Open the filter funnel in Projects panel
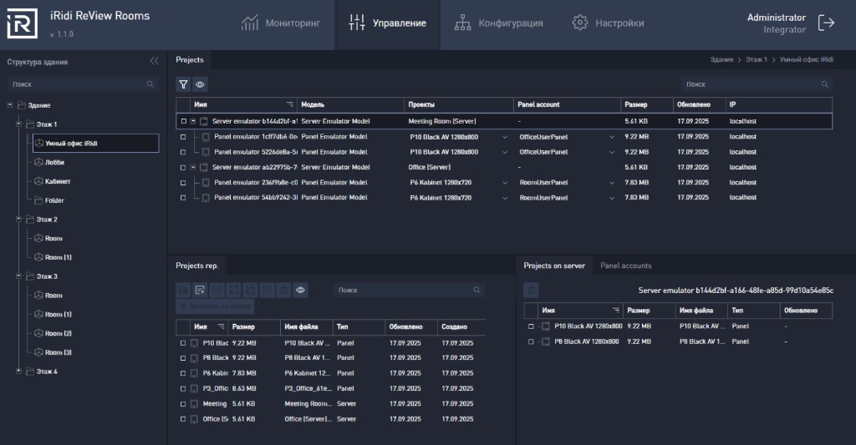856x445 pixels. (183, 84)
